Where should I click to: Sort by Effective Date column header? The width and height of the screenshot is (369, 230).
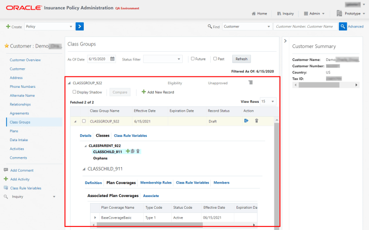coord(144,111)
